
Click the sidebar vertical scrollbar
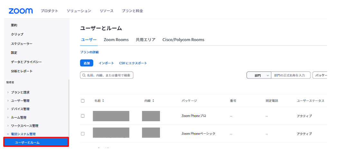tap(69, 113)
